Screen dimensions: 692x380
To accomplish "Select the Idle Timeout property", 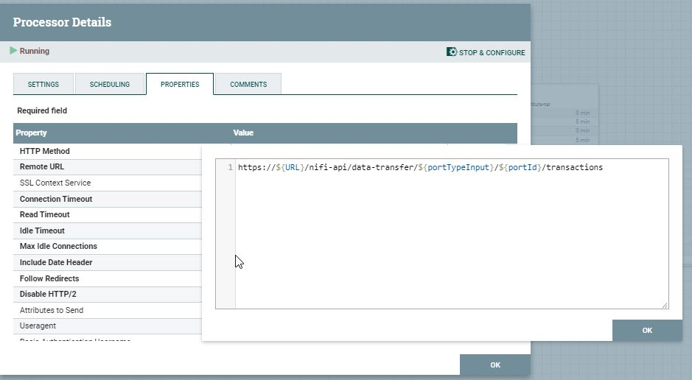I will (108, 231).
